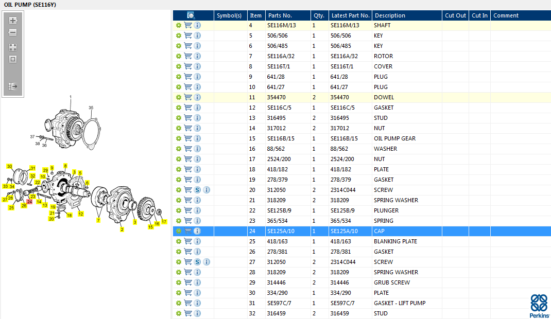Show info for OIL PUMP GEAR row
Viewport: 551px width, 319px height.
pyautogui.click(x=197, y=138)
